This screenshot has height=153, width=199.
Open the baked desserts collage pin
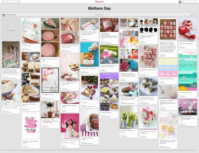pos(31,77)
